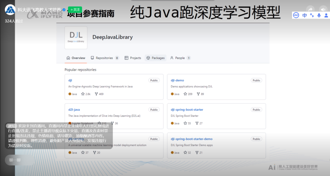View the 21 forks of djl-spring-boot-starter-demo
The width and height of the screenshot is (330, 176).
coord(199,152)
